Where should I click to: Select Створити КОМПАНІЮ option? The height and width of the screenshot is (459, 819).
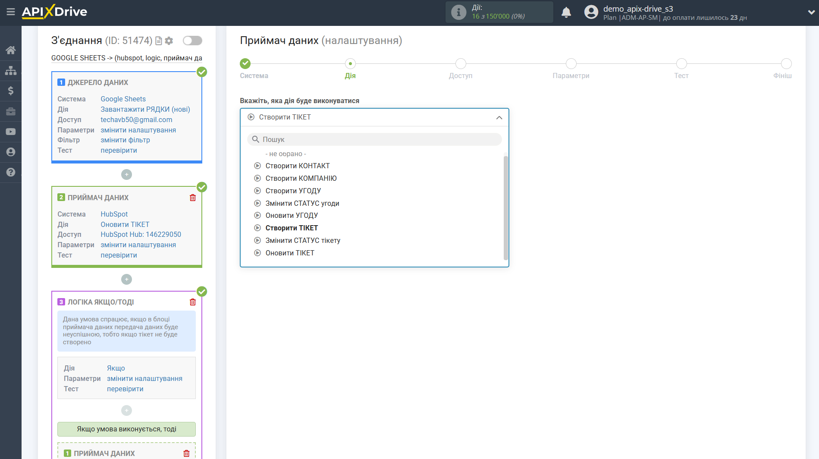point(301,178)
